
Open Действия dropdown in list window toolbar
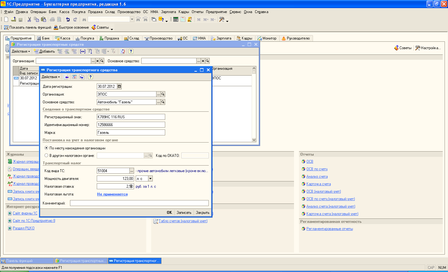[x=21, y=51]
